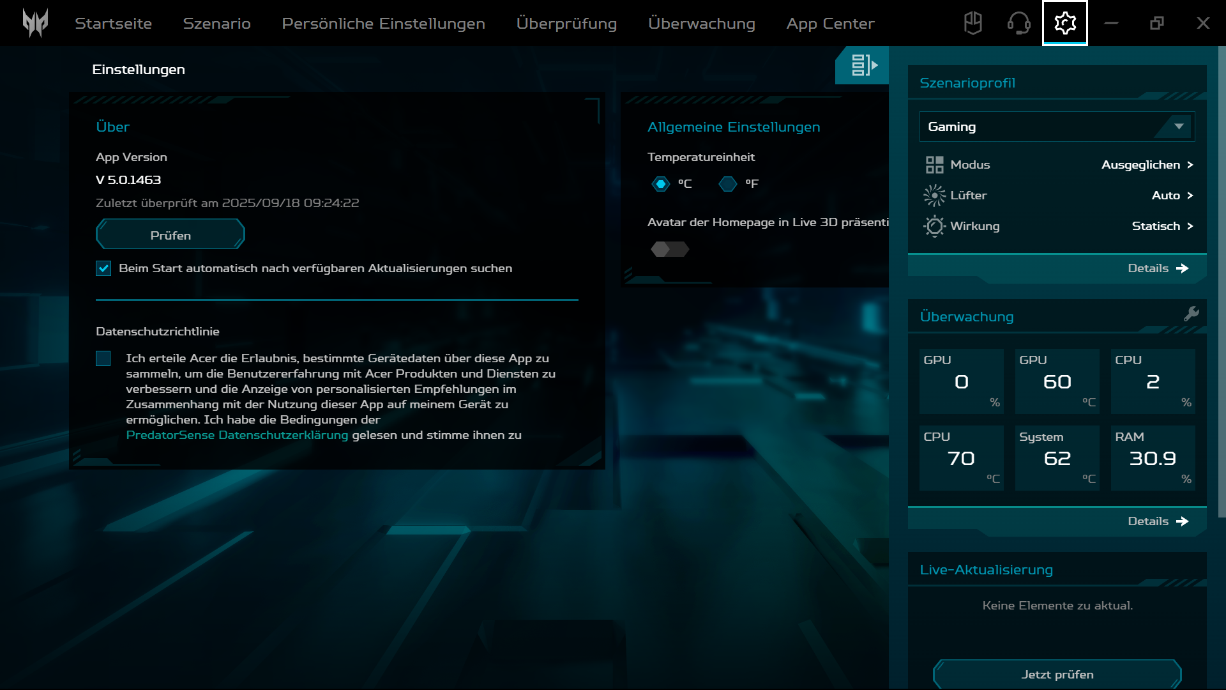Open the App Center tab
This screenshot has height=690, width=1226.
point(830,24)
